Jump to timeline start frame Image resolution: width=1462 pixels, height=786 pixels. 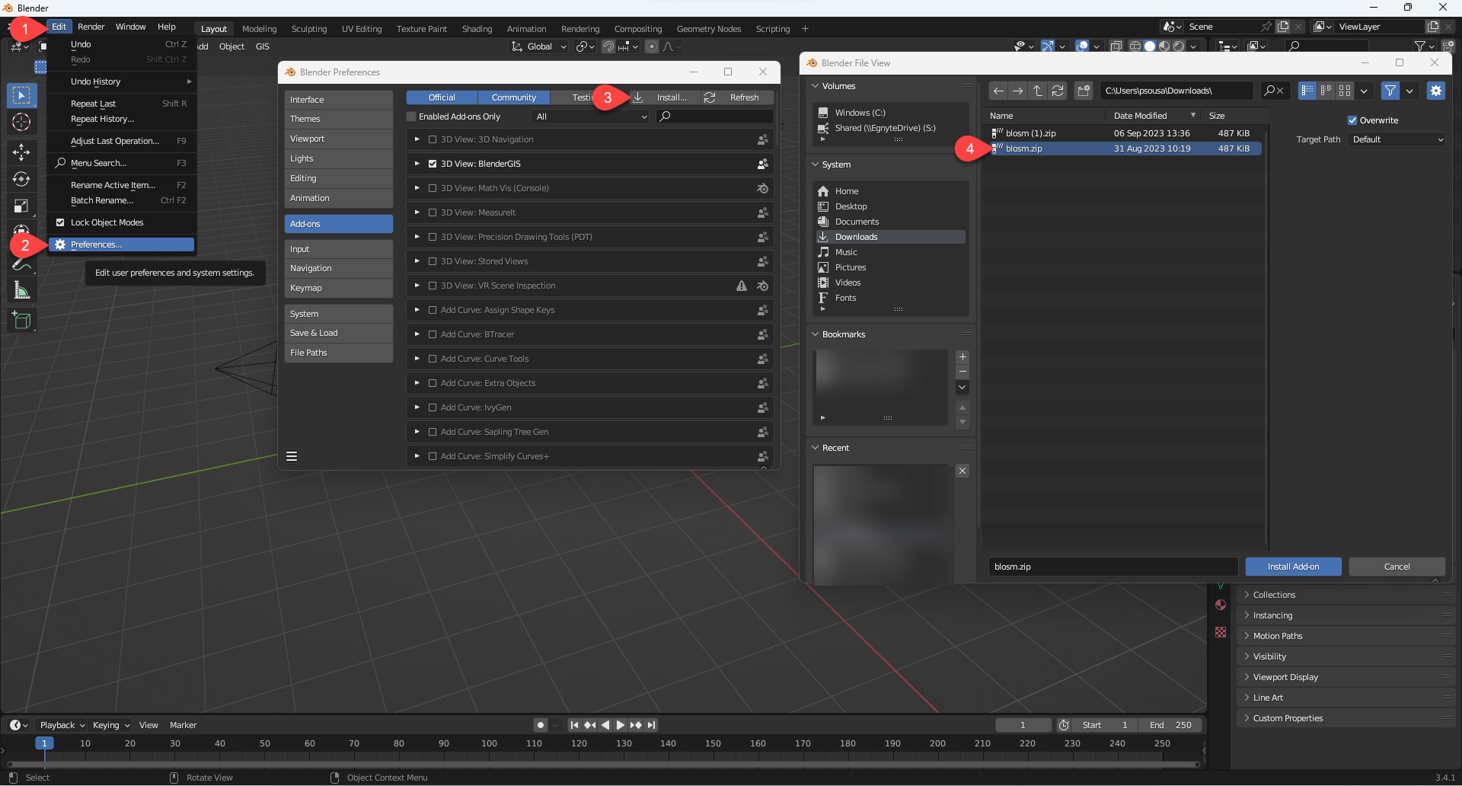574,725
